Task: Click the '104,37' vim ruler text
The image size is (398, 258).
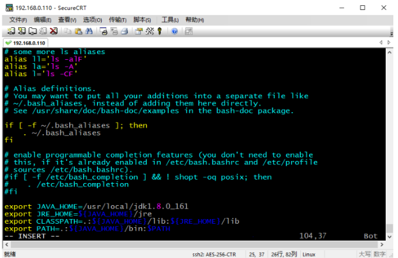Action: click(x=313, y=236)
